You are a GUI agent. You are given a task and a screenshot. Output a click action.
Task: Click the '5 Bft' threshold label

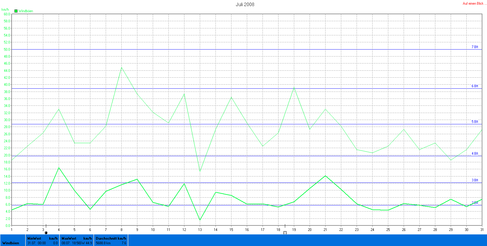tap(475, 122)
